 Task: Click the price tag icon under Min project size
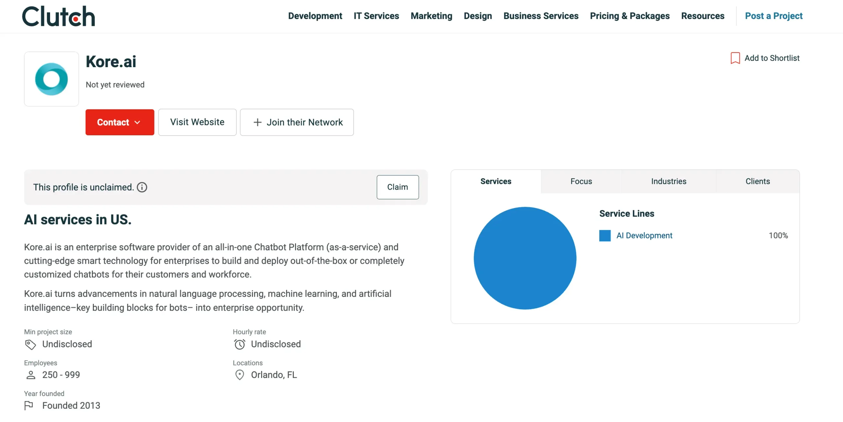point(31,344)
